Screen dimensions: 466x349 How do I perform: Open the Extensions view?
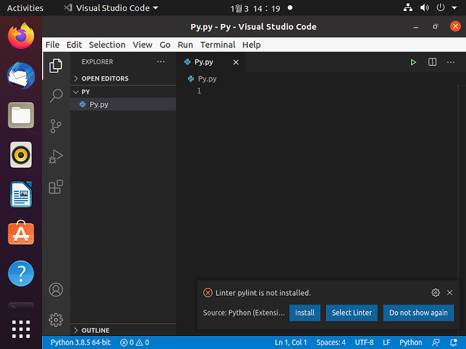click(56, 186)
